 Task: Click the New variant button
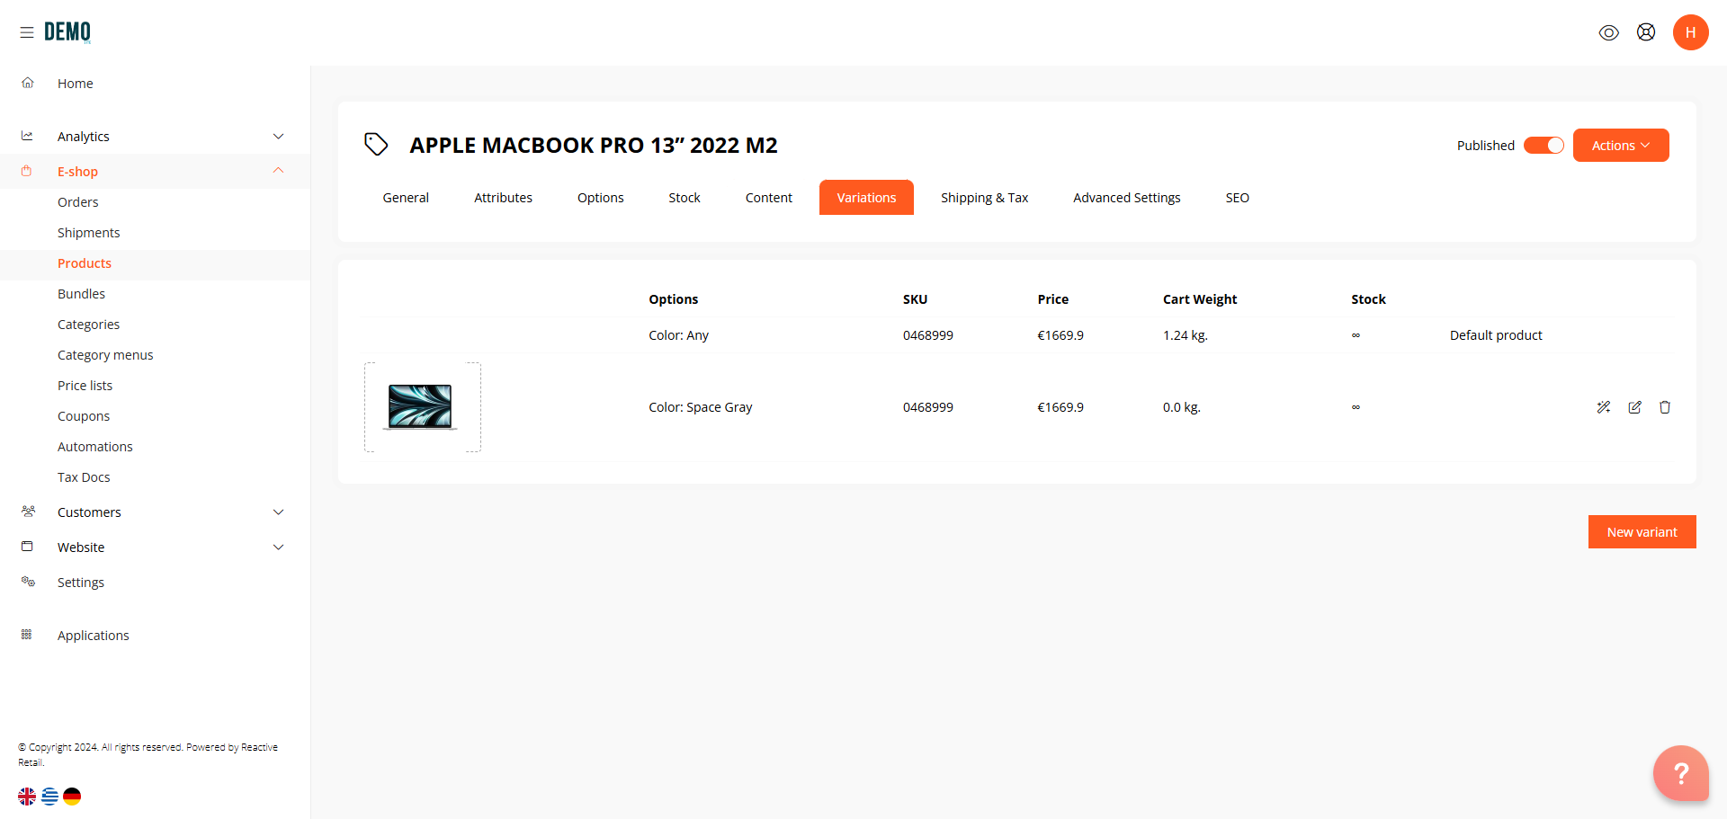[x=1642, y=531]
